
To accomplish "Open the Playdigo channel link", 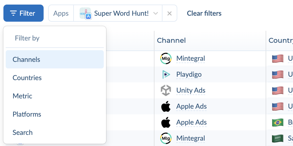I will [189, 74].
